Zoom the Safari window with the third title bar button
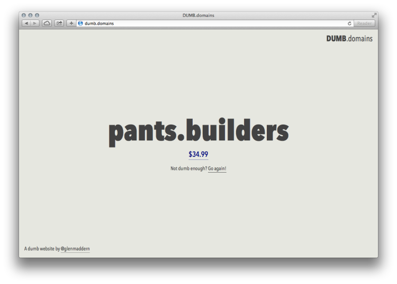397x284 pixels. (x=37, y=15)
